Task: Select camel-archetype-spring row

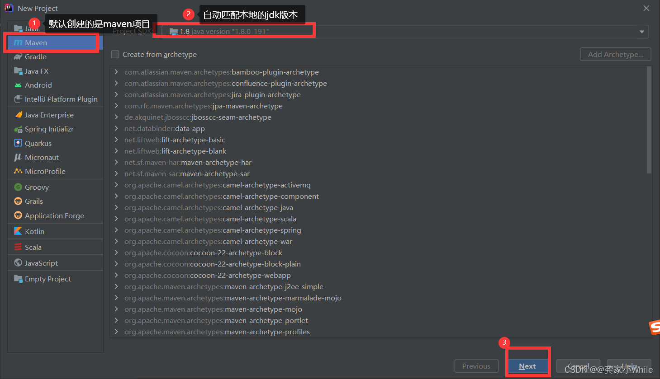Action: point(378,230)
